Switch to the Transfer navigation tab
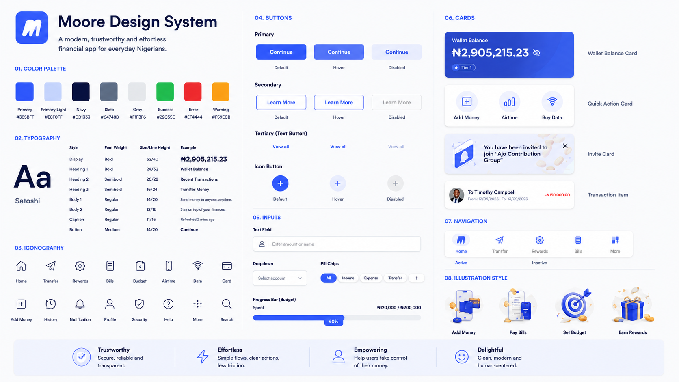The height and width of the screenshot is (382, 679). pyautogui.click(x=500, y=244)
